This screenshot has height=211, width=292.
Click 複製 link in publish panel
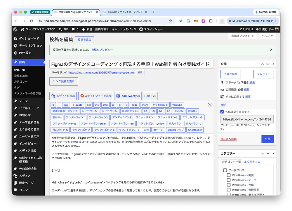(223, 105)
